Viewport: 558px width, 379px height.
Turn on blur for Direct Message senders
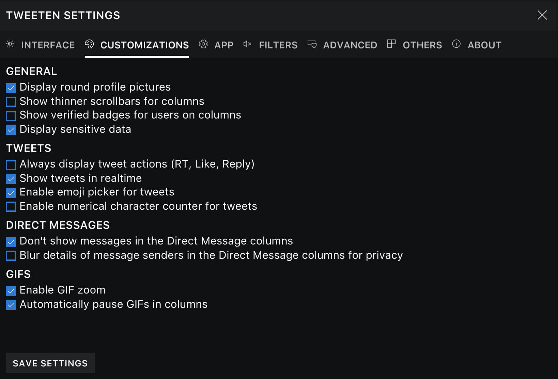point(11,256)
